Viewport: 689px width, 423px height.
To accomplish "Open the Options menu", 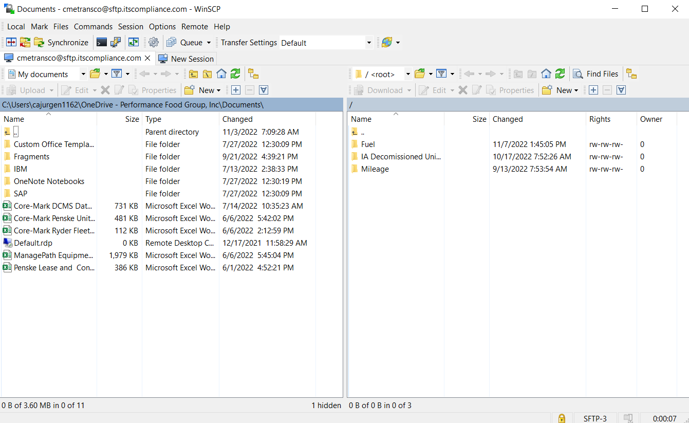I will point(162,27).
